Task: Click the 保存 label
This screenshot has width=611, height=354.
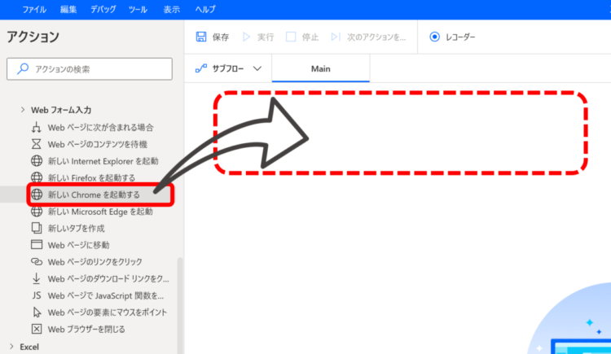Action: [x=221, y=37]
